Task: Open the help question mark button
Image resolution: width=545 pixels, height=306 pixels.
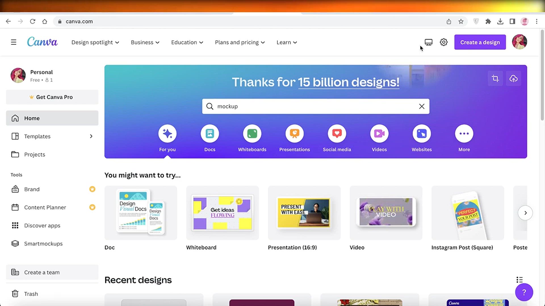Action: (x=524, y=292)
